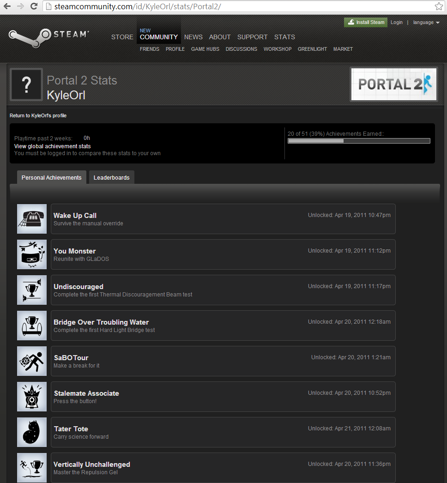Click the Undiscouraged achievement icon

32,290
